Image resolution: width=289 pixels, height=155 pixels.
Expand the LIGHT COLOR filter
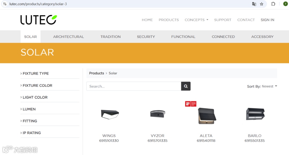(34, 97)
